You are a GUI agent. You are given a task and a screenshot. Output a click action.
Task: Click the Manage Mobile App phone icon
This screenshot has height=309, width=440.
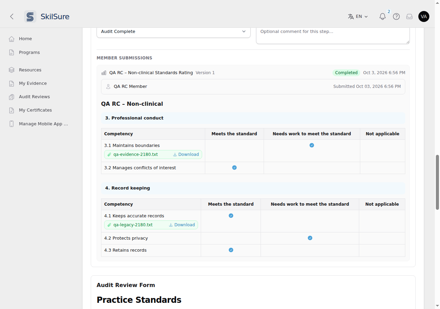pyautogui.click(x=12, y=124)
